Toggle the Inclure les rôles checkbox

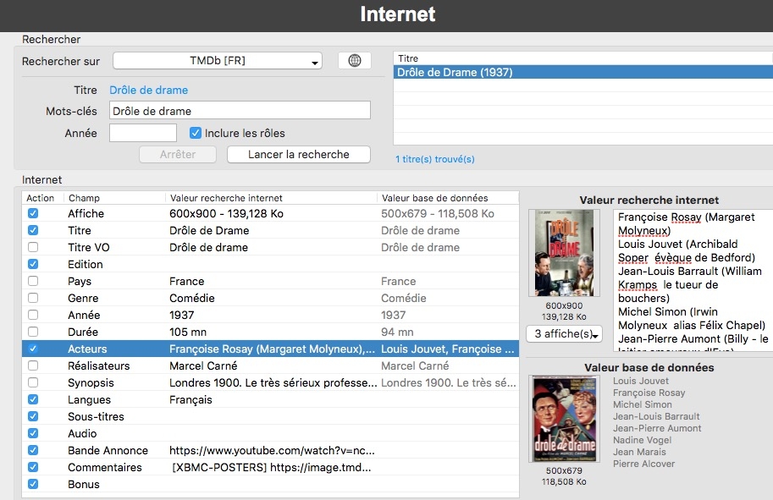point(196,133)
